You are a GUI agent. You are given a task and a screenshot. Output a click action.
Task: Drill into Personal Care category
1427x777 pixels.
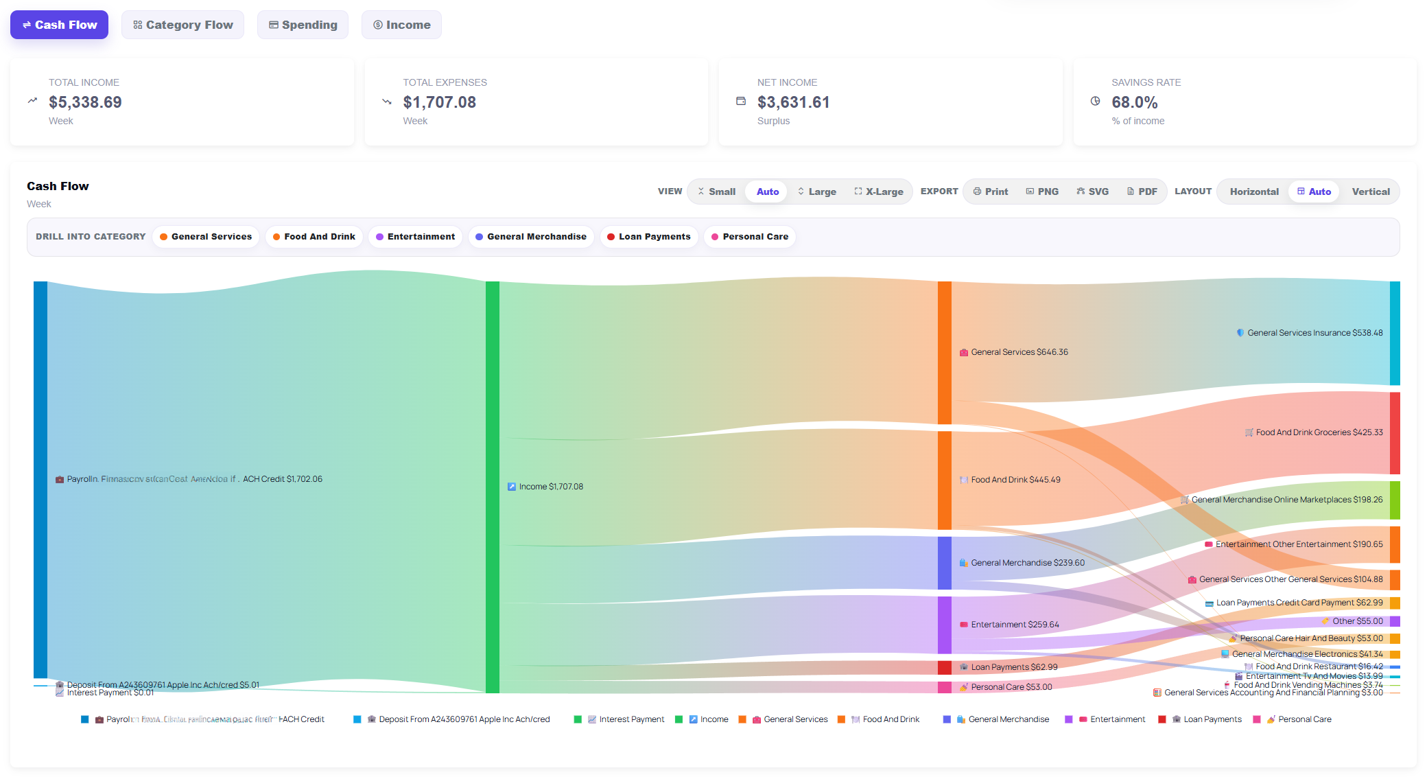(x=750, y=237)
